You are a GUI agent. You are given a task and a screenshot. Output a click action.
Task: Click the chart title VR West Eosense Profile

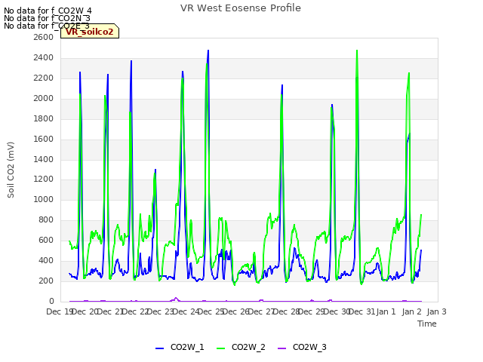[241, 8]
